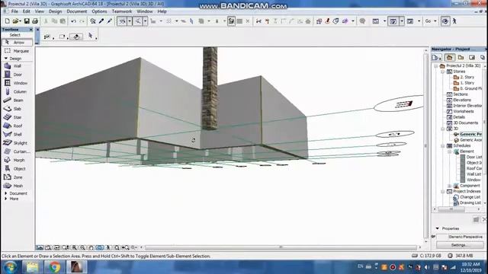Screen dimensions: 488x274
Task: Open the Options menu
Action: pos(99,11)
